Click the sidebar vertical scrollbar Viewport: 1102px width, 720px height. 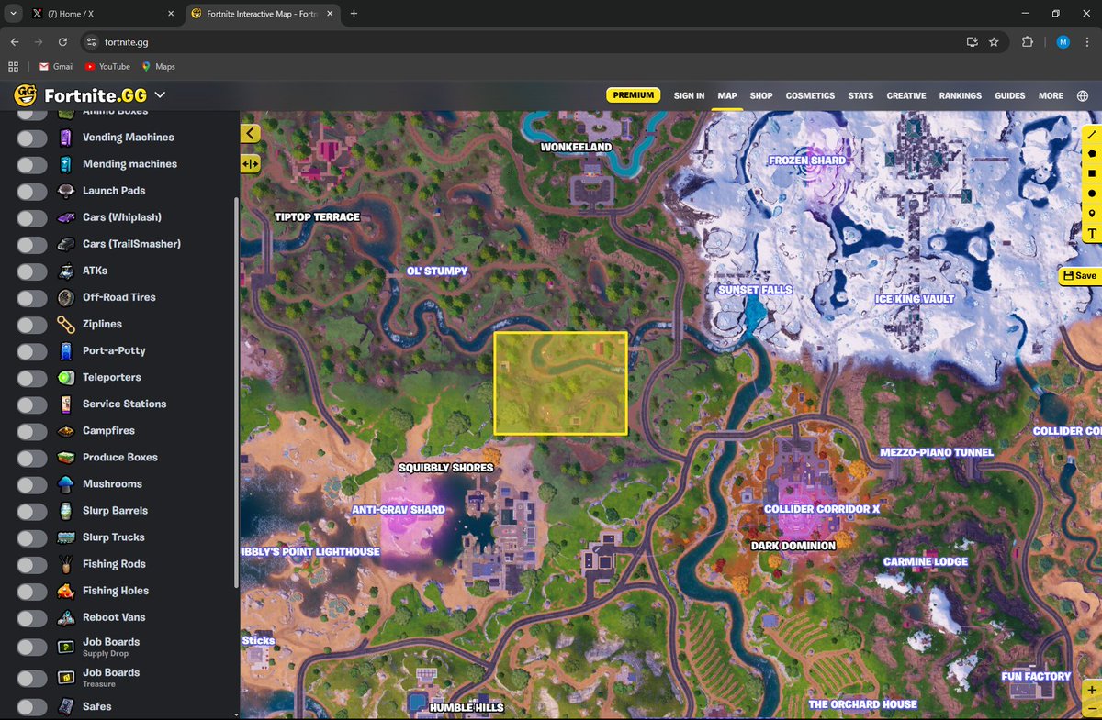236,394
